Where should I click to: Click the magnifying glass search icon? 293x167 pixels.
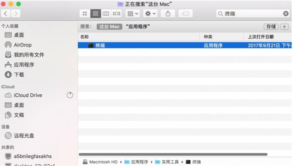(x=220, y=14)
